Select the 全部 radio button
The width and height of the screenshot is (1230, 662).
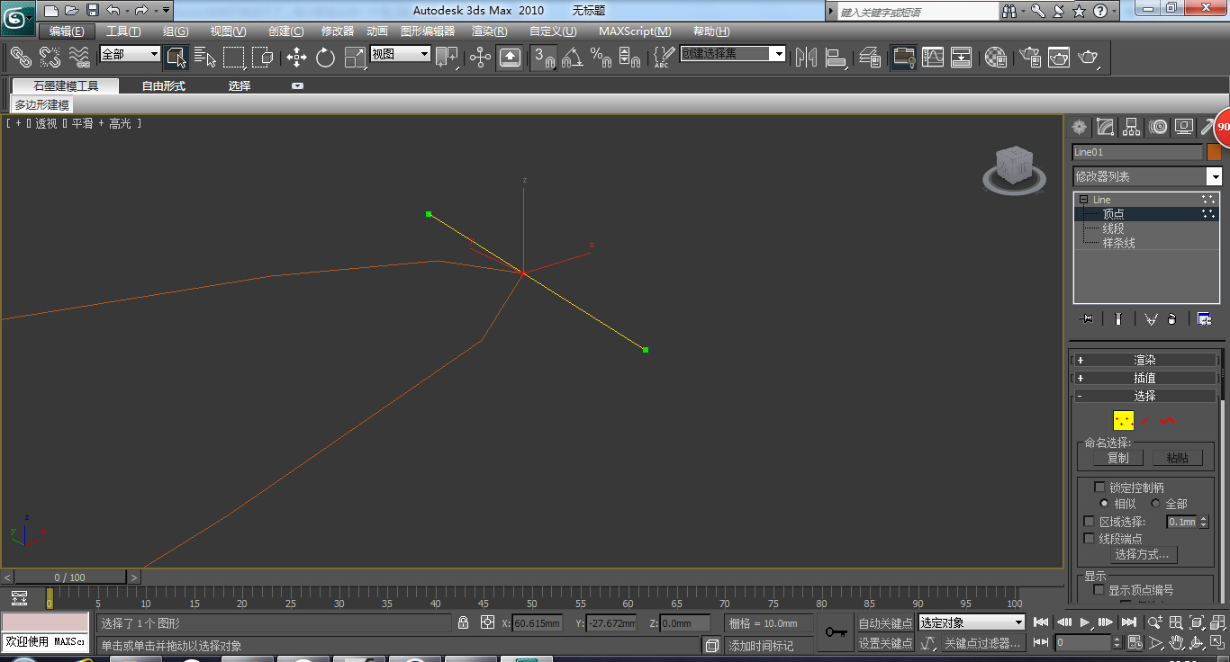point(1155,504)
